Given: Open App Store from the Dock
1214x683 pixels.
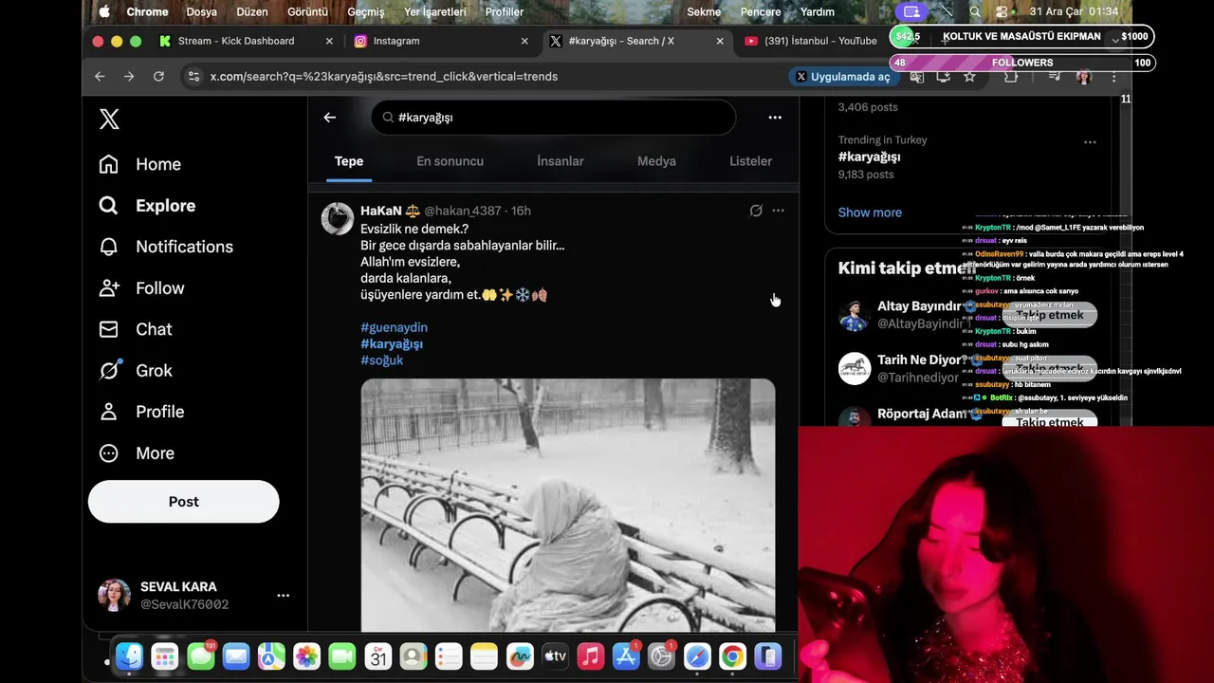Looking at the screenshot, I should click(x=626, y=656).
